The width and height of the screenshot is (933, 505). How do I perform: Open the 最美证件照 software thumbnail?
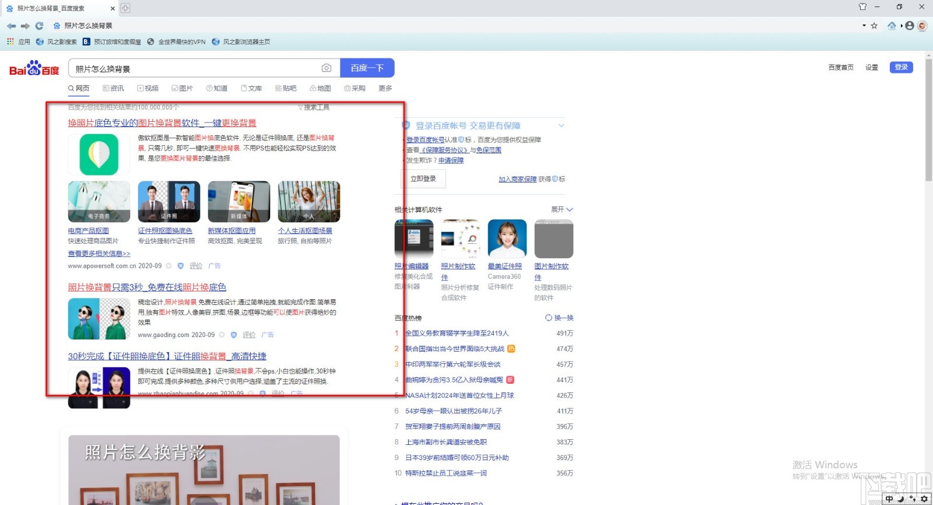click(507, 239)
